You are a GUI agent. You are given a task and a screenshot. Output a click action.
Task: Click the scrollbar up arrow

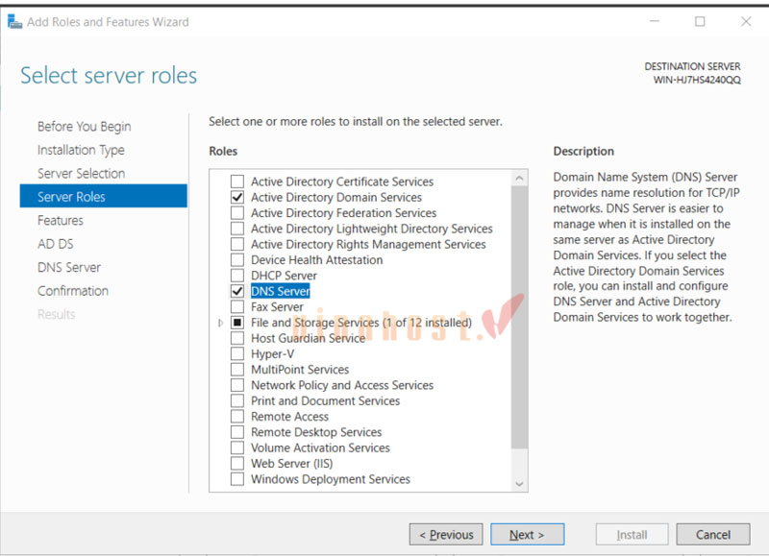click(x=520, y=177)
